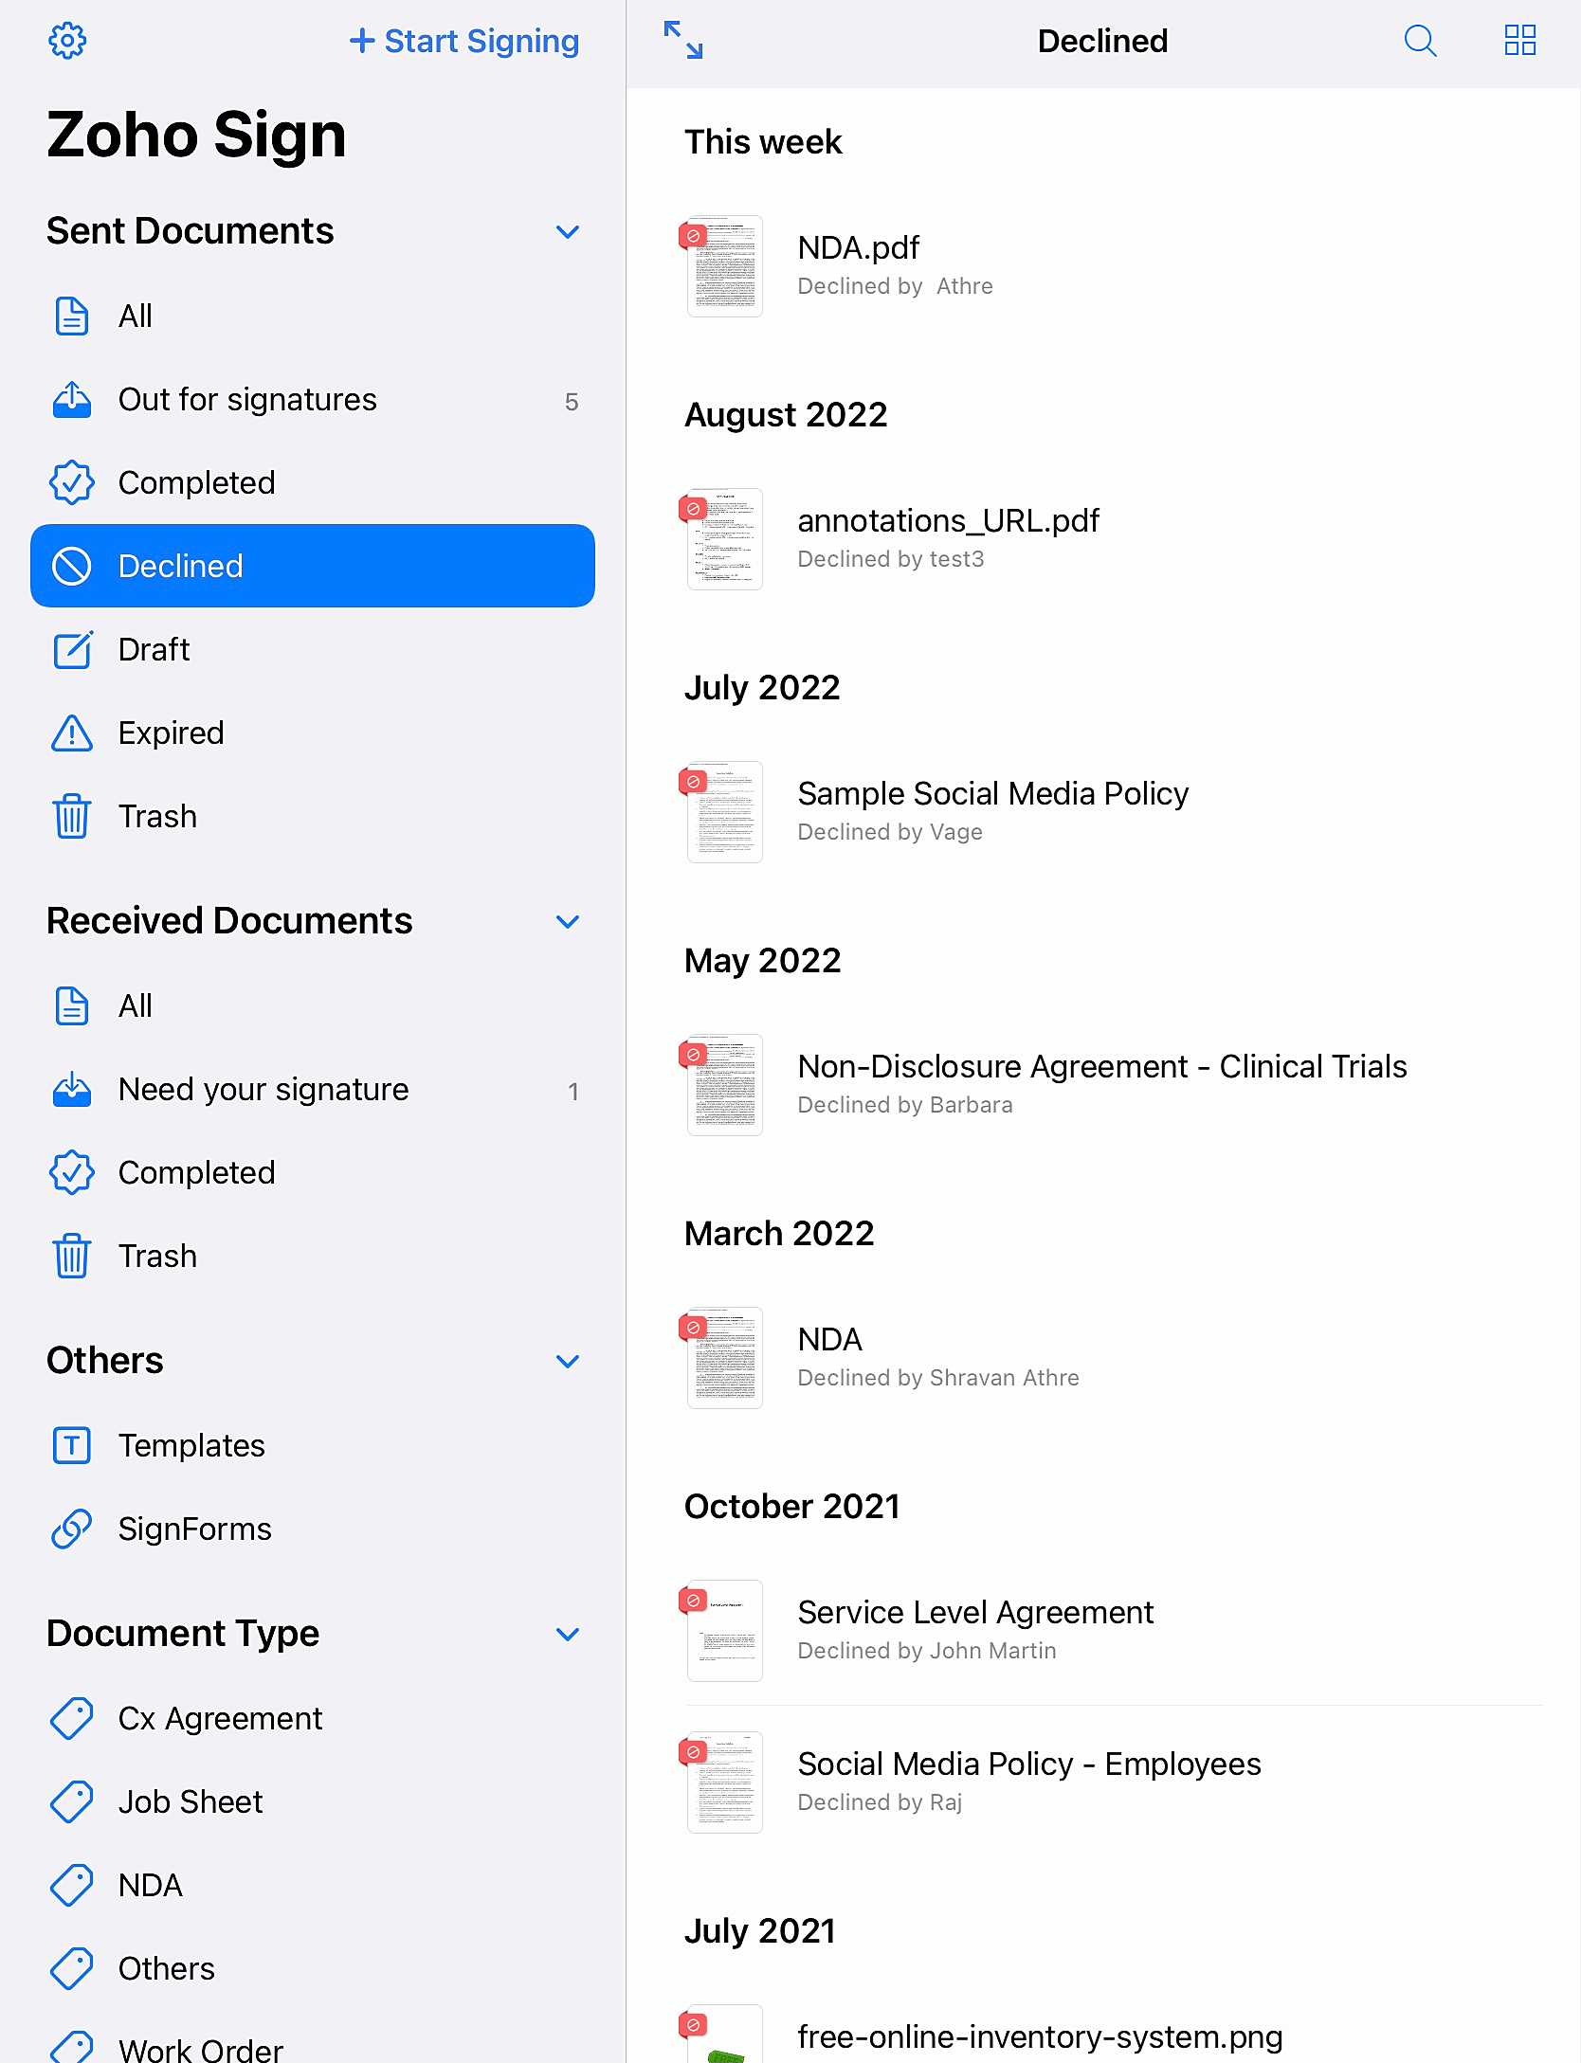
Task: Click the Job Sheet tag icon
Action: 72,1801
